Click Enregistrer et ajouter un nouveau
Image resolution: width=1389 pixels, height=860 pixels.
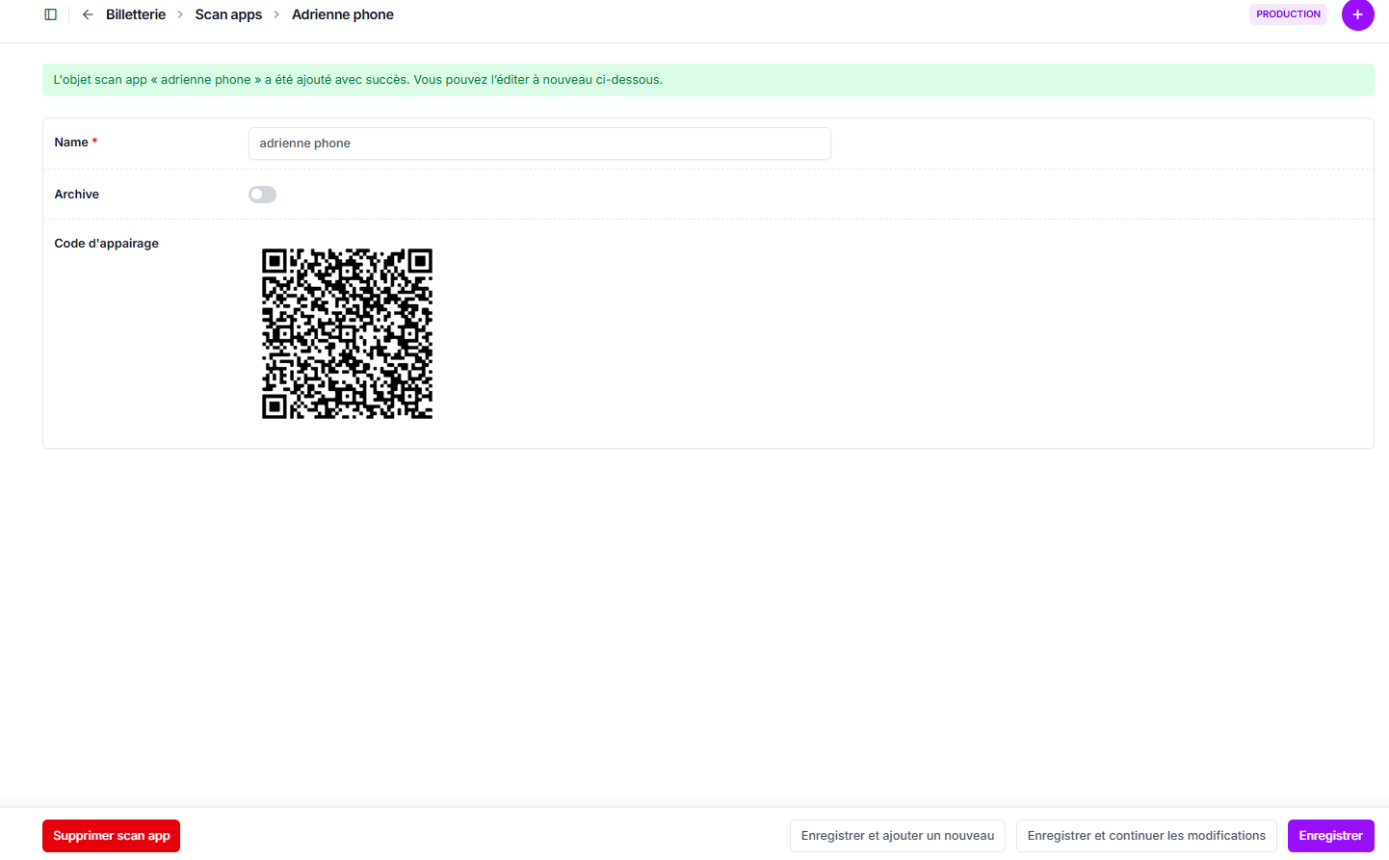pos(897,836)
